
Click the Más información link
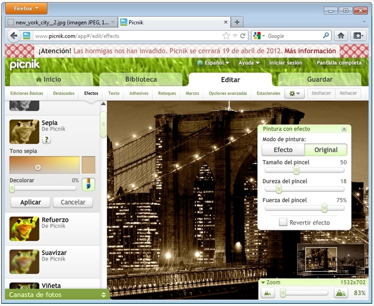tap(310, 51)
